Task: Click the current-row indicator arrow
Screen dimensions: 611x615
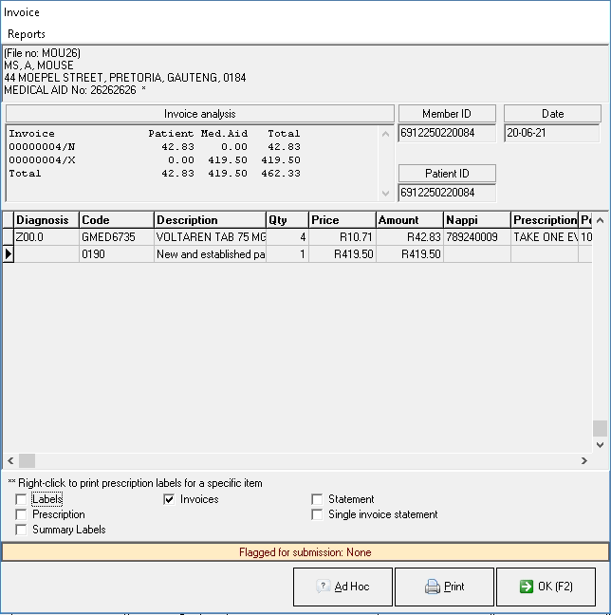Action: [9, 254]
